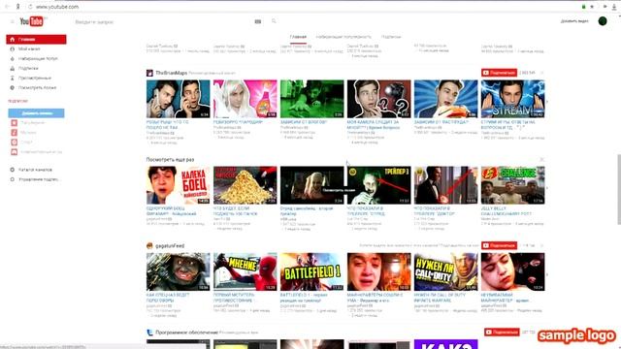The image size is (621, 349).
Task: Click the browser bookmark star icon
Action: point(592,7)
